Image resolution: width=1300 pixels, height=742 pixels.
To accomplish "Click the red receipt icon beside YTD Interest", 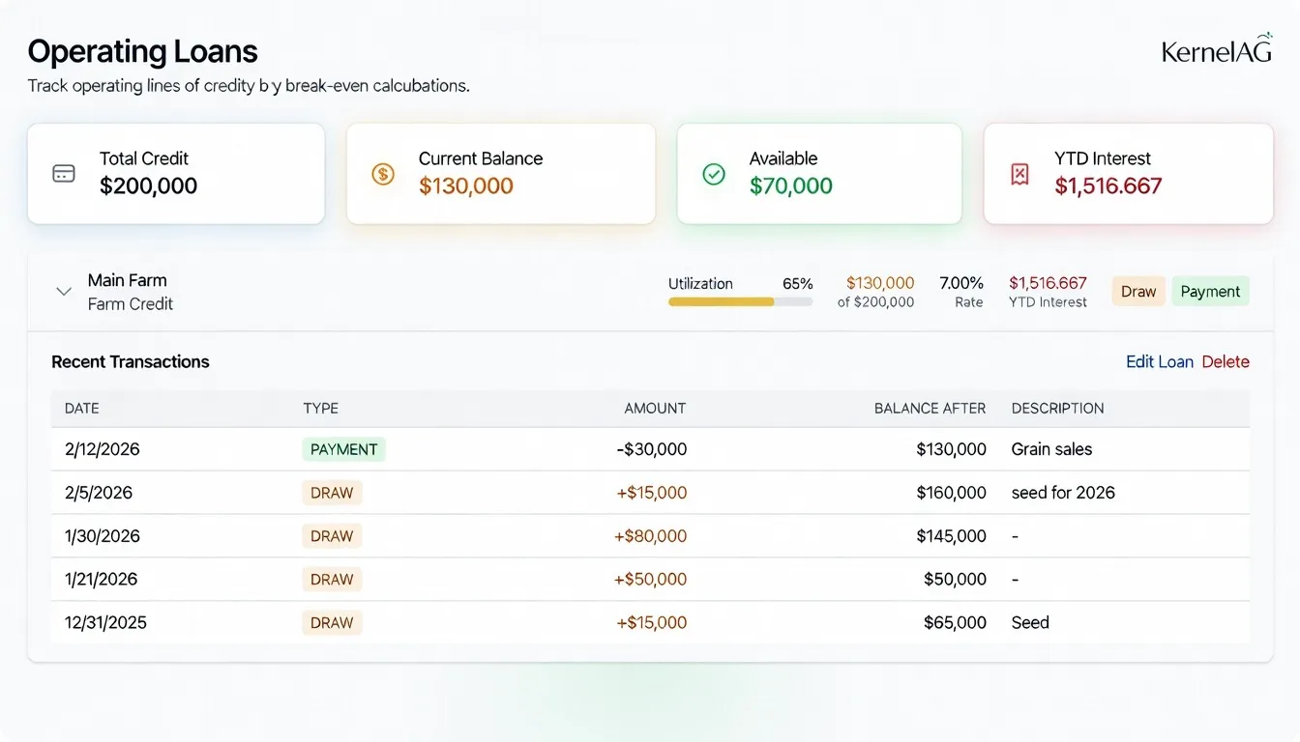I will [1019, 174].
